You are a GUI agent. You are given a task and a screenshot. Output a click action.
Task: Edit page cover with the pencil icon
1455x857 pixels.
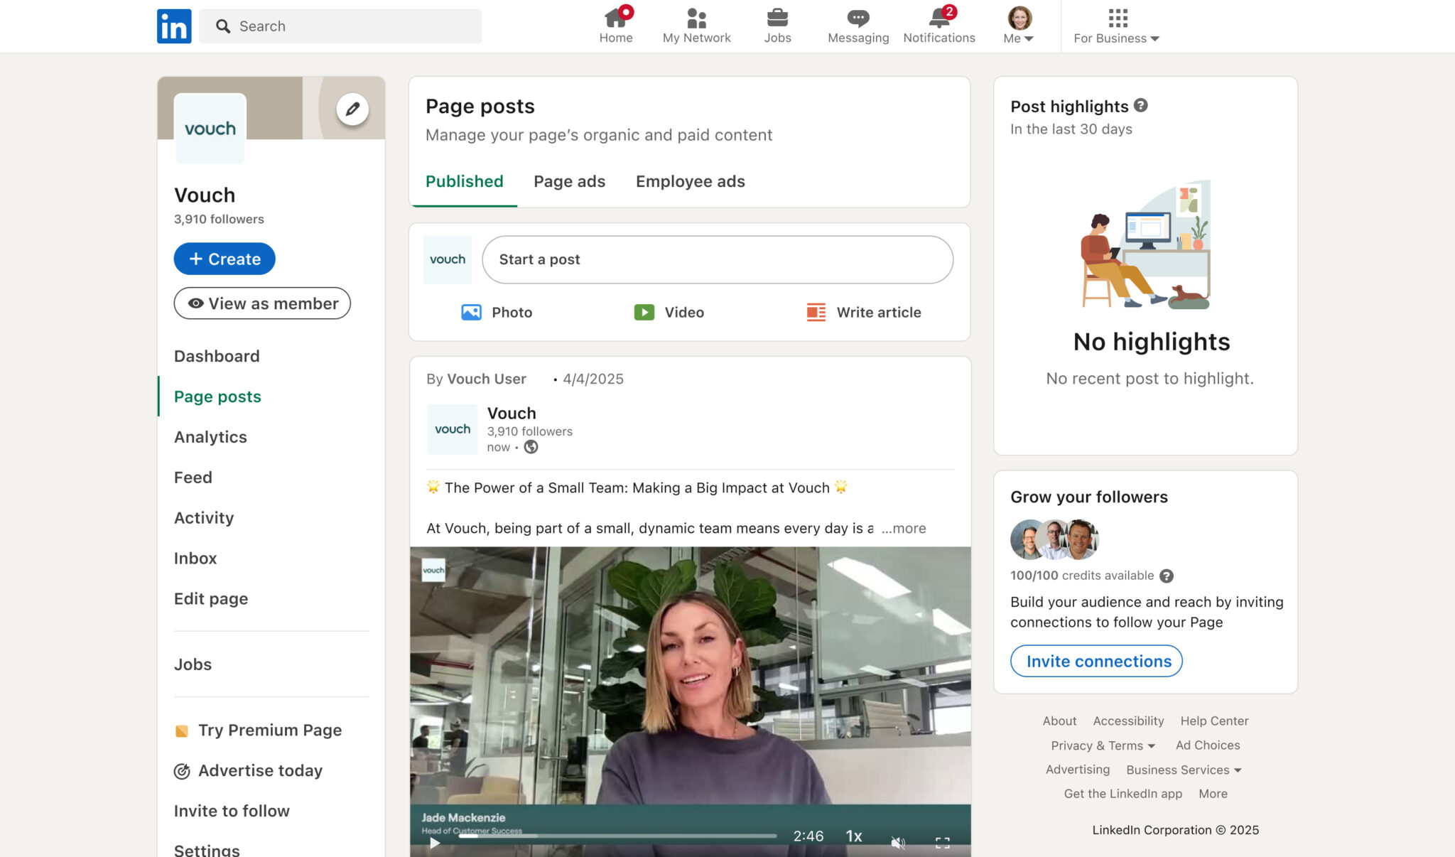pos(352,109)
